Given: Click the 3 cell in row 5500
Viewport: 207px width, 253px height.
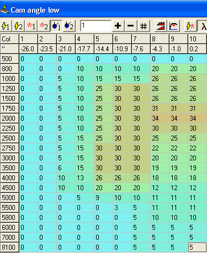Looking at the screenshot, I should (123, 208).
